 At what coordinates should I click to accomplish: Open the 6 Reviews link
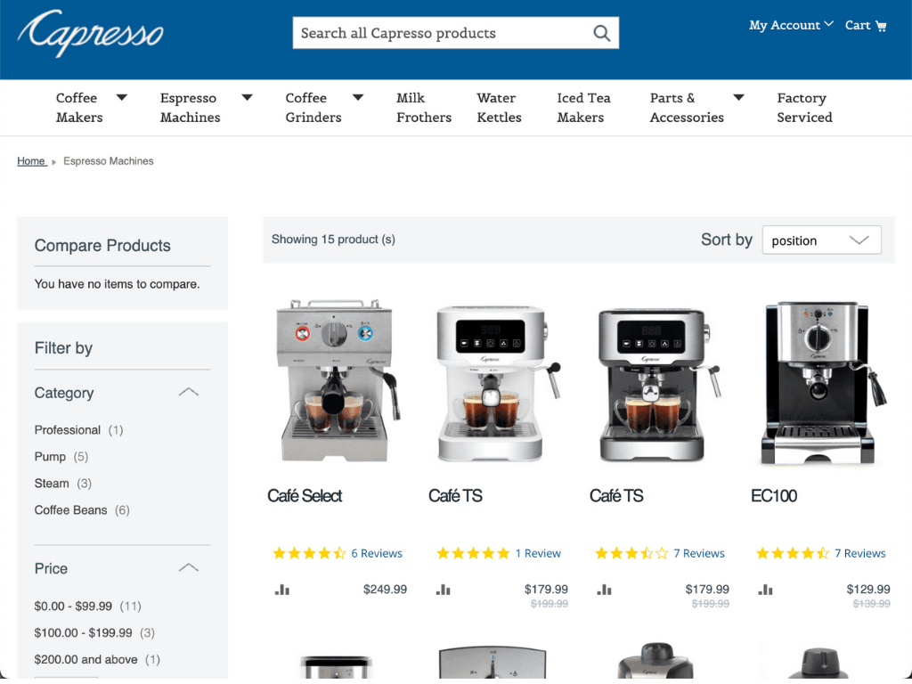pos(377,553)
